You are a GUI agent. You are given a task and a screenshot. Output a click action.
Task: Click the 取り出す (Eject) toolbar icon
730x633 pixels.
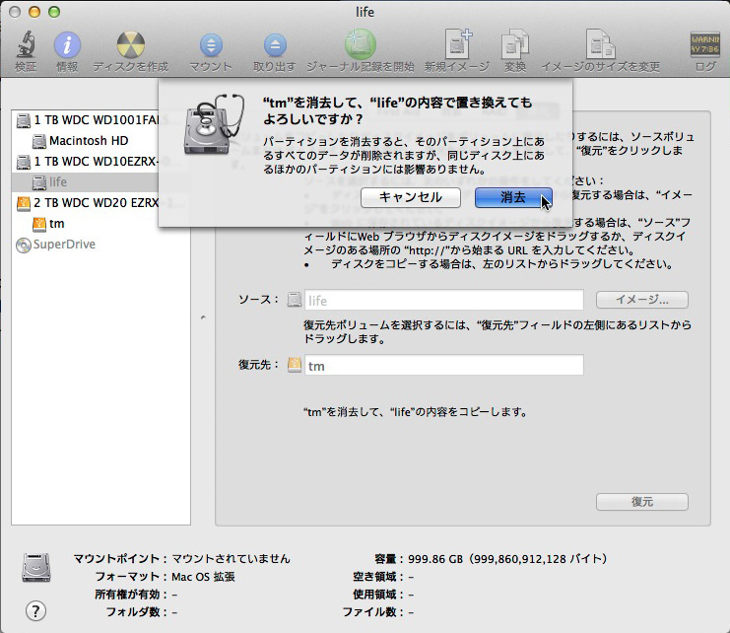pyautogui.click(x=274, y=45)
